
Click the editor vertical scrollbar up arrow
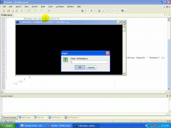(x=169, y=20)
